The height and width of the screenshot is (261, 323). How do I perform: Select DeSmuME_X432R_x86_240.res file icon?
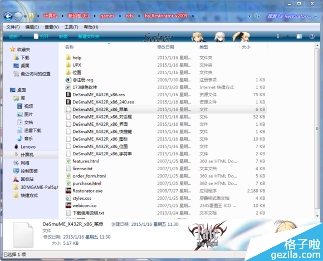68,102
